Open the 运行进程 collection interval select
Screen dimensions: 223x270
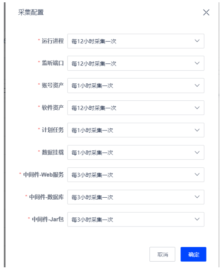tap(135, 41)
